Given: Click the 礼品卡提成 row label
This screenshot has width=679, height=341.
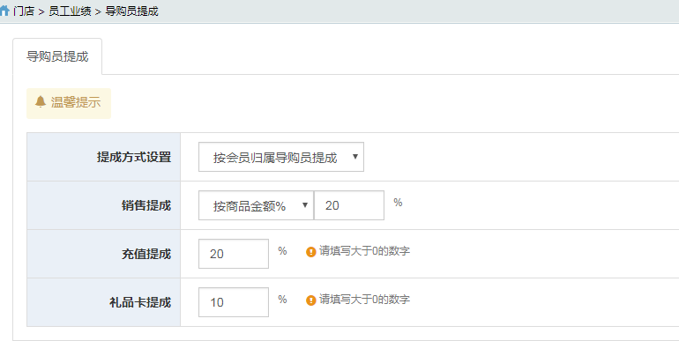Looking at the screenshot, I should point(140,302).
